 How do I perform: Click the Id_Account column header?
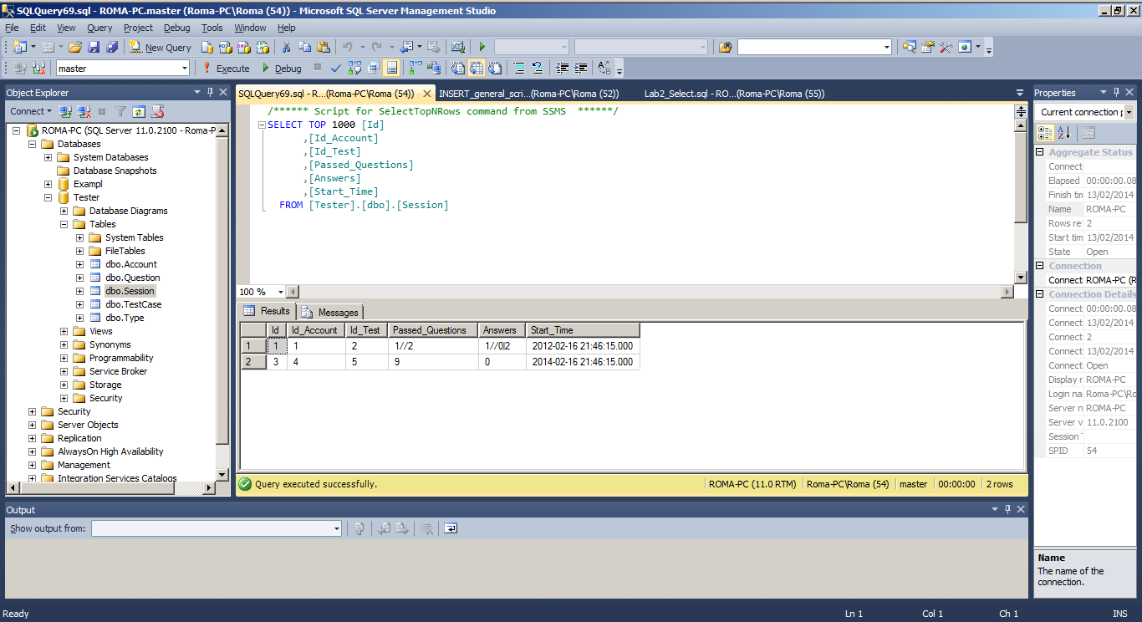pos(316,330)
